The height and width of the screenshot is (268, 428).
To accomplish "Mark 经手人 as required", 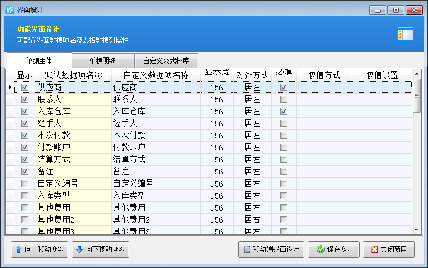I will point(284,124).
